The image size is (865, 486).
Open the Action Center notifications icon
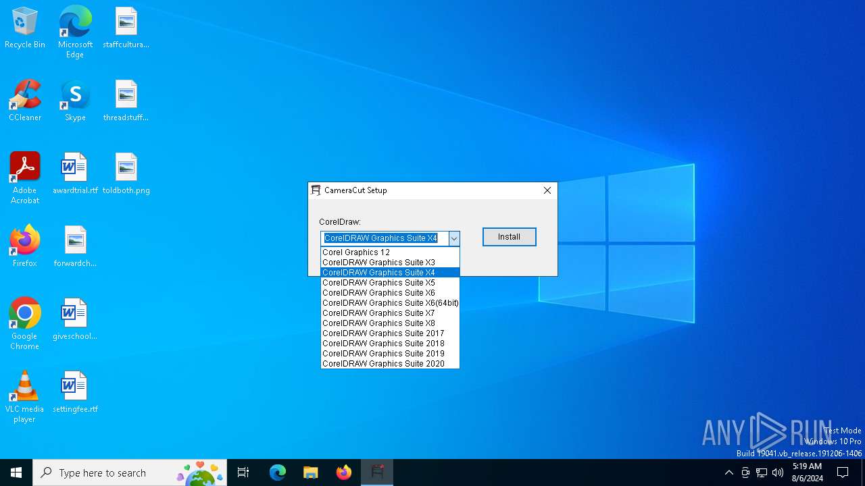click(x=843, y=473)
